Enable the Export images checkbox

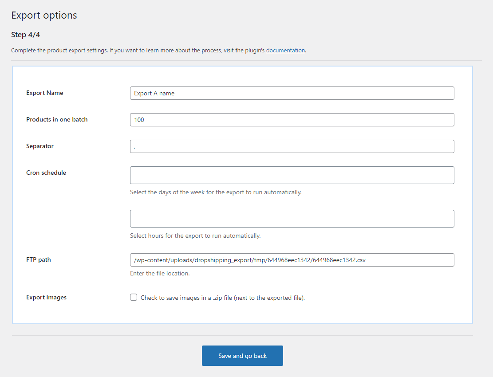pos(134,297)
